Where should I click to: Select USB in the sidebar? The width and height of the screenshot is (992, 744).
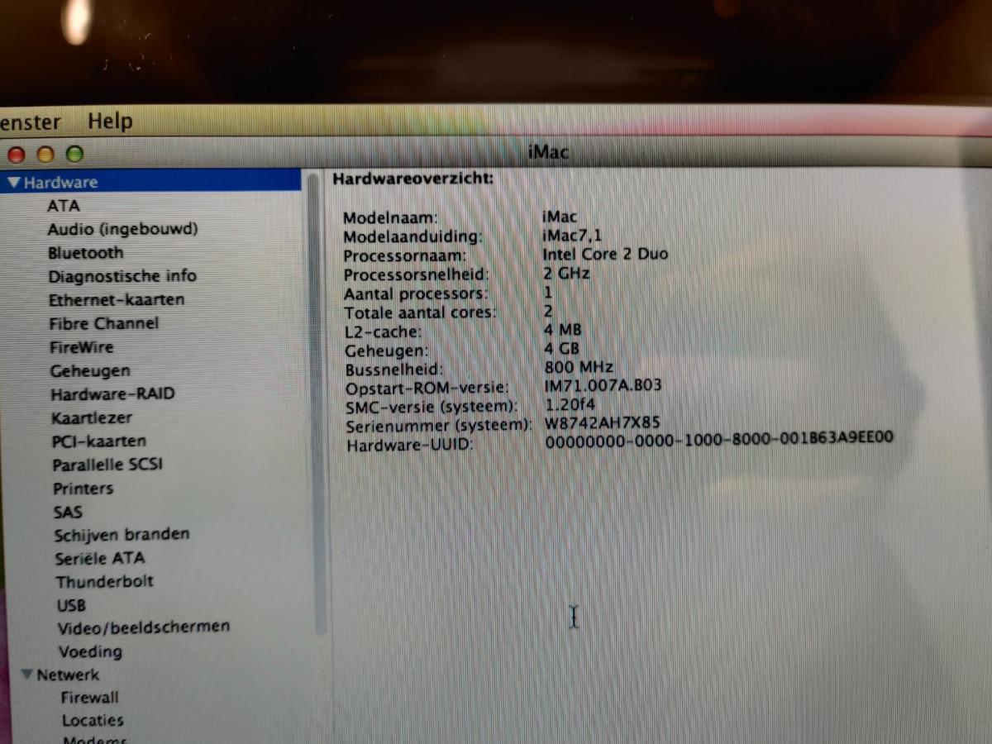point(71,605)
